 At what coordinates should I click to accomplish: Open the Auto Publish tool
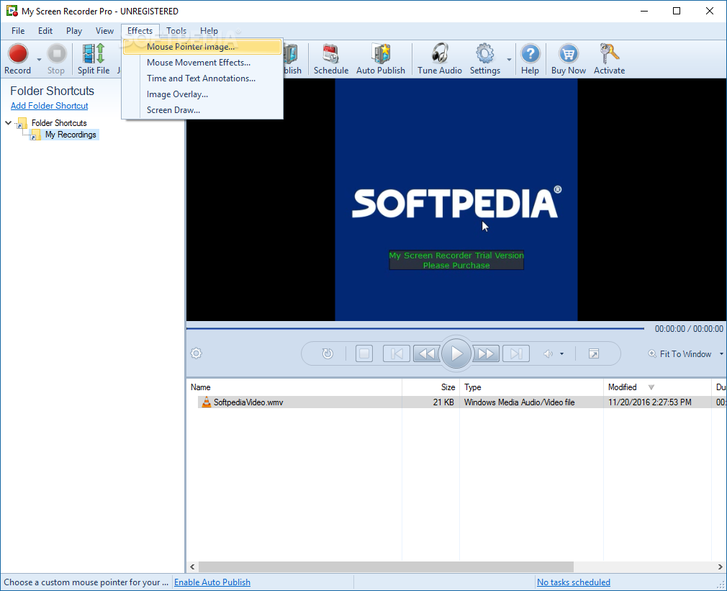pos(381,58)
